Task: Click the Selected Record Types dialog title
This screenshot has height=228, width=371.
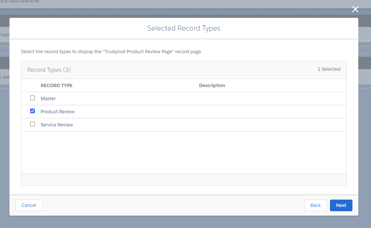Action: coord(184,28)
